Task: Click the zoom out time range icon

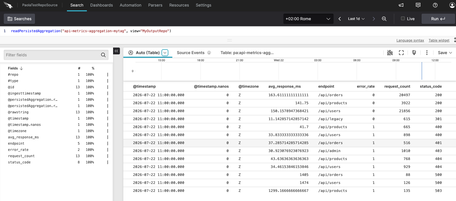Action: point(384,19)
